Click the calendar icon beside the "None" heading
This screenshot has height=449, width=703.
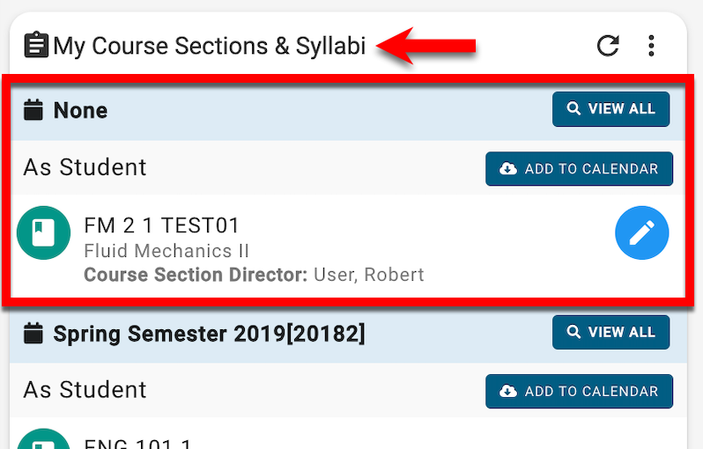[x=33, y=110]
